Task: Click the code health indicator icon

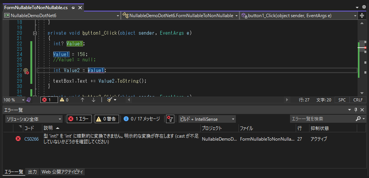Action: tap(29, 100)
